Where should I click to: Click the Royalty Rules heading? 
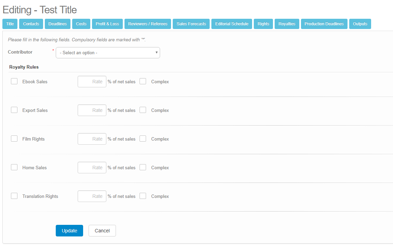[24, 67]
